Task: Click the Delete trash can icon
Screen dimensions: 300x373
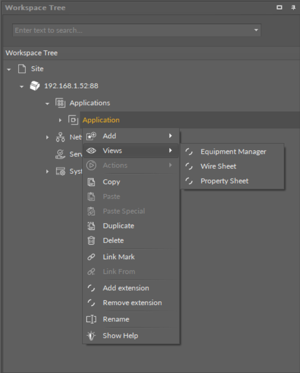Action: click(x=91, y=240)
